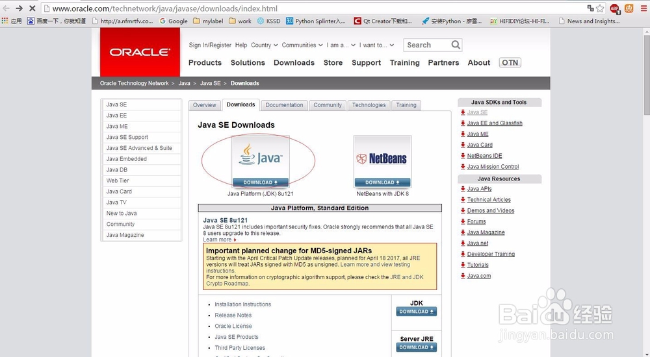Expand the 'I want to...' dropdown
The image size is (650, 357).
pyautogui.click(x=376, y=45)
